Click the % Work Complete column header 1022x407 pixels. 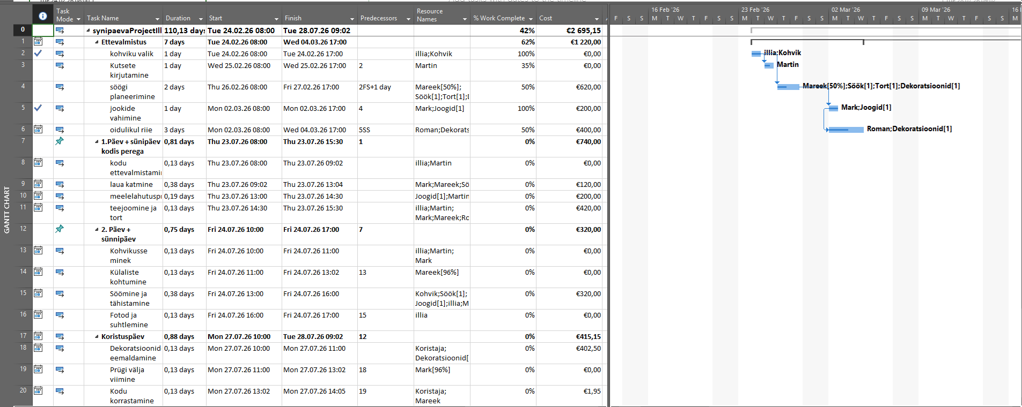499,18
